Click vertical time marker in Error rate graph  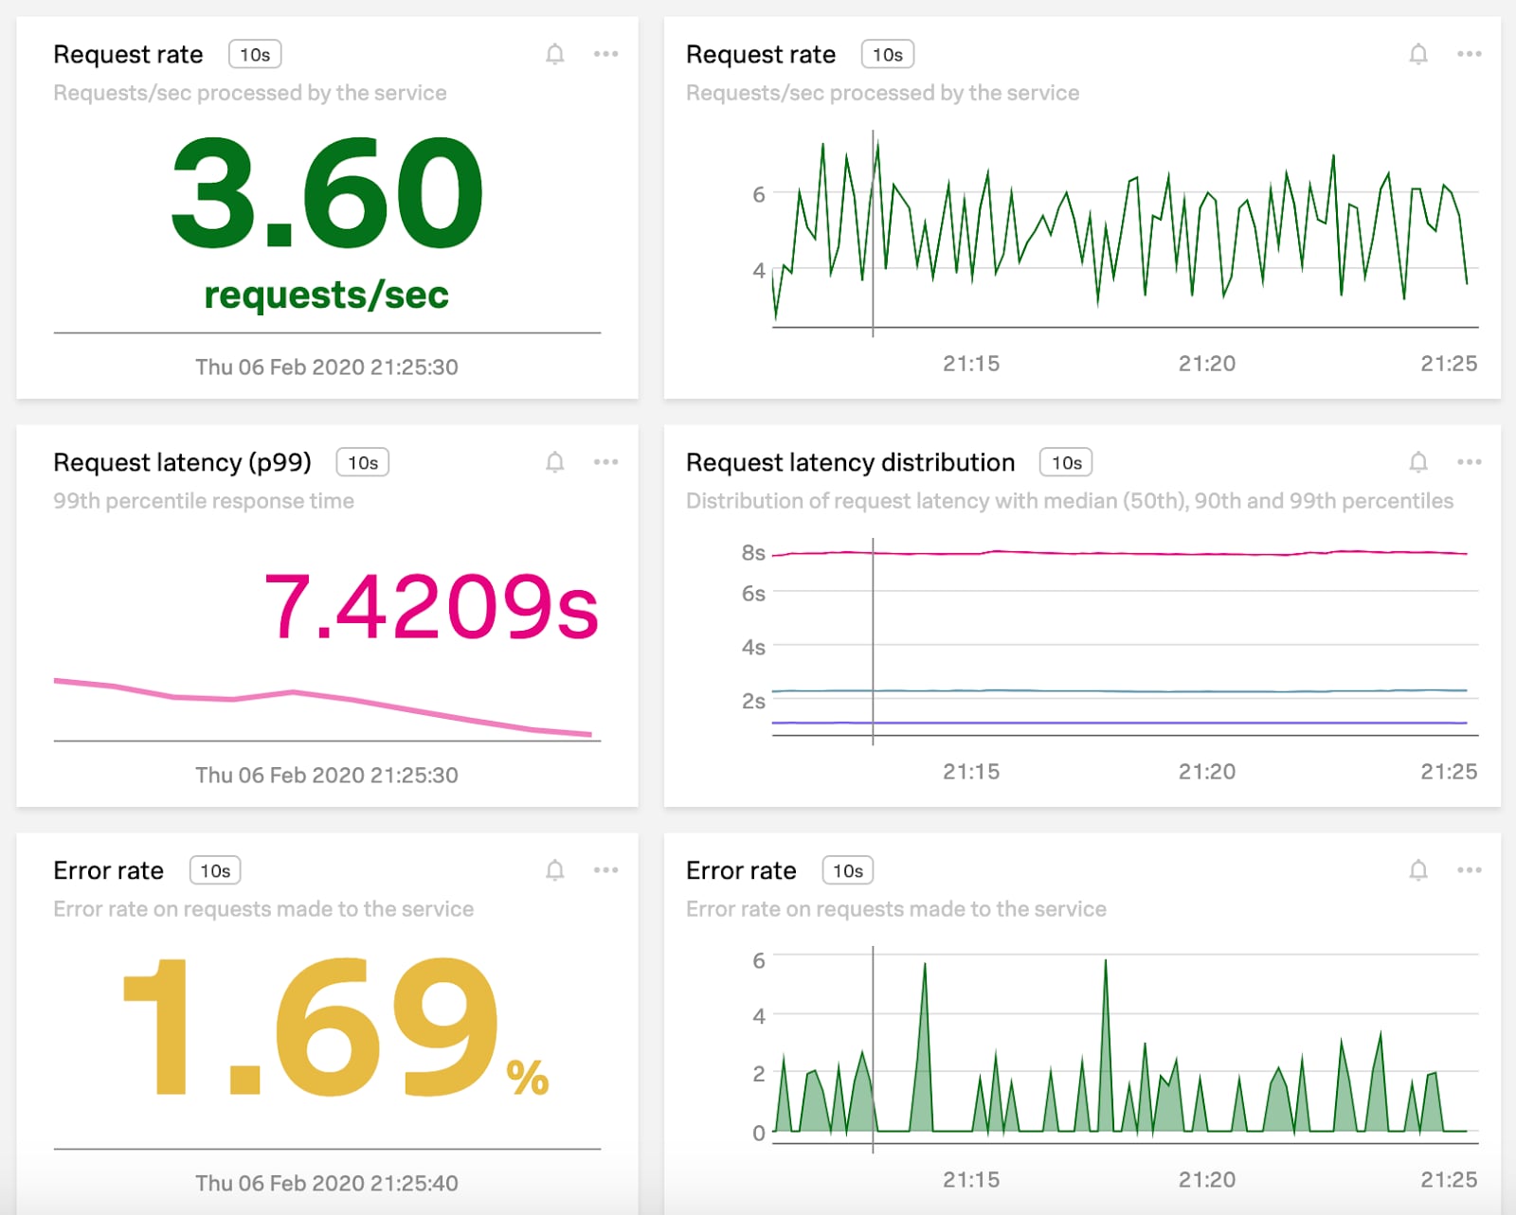[x=873, y=1049]
